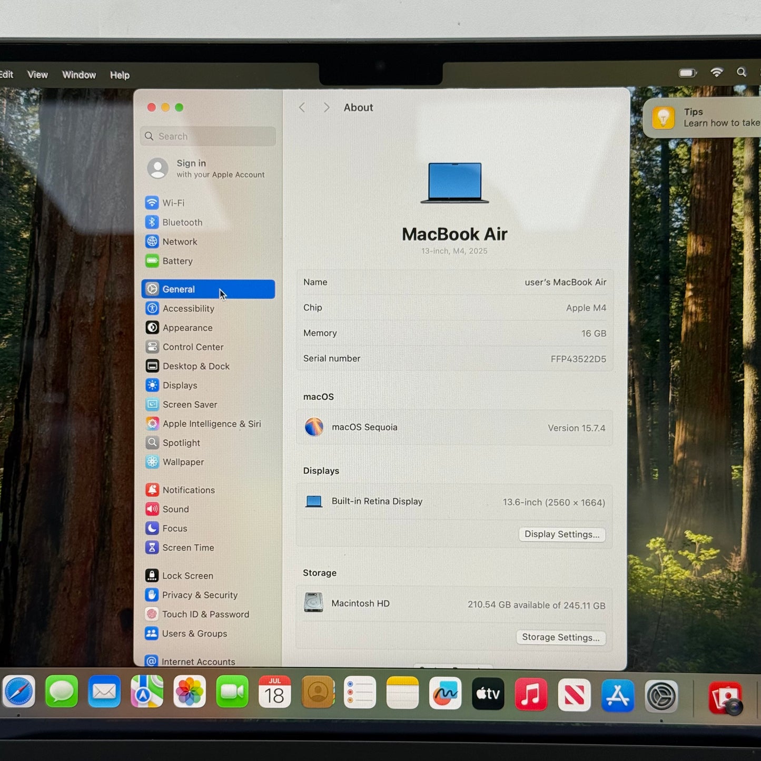Click System Settings icon in the Dock
The width and height of the screenshot is (761, 761).
coord(661,696)
